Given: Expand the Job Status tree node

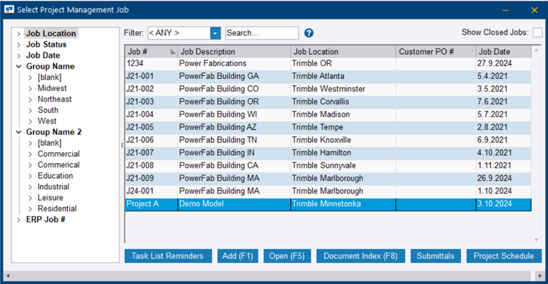Looking at the screenshot, I should [x=18, y=45].
